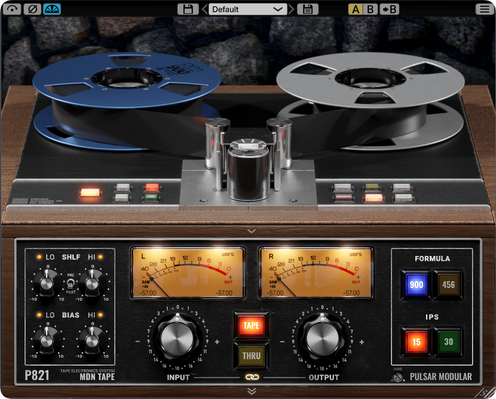This screenshot has height=399, width=496.
Task: Select tape formula 900
Action: pyautogui.click(x=417, y=284)
